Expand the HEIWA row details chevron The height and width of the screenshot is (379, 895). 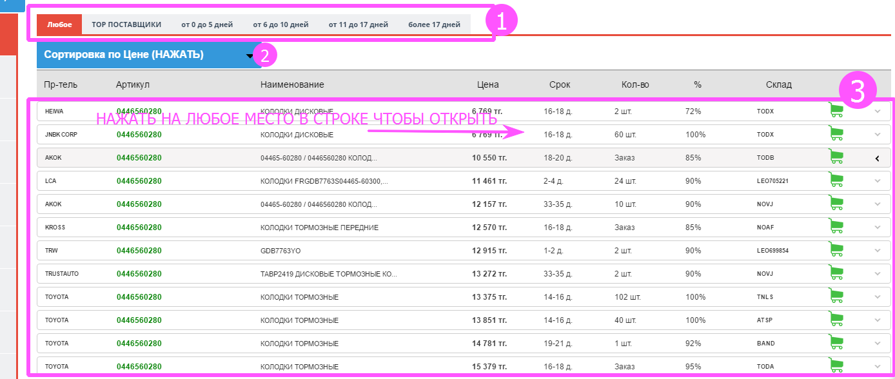pos(877,112)
